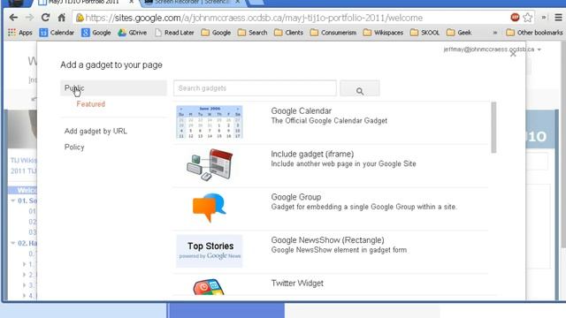The height and width of the screenshot is (318, 566).
Task: Open the Apps grid shortcut
Action: point(20,33)
